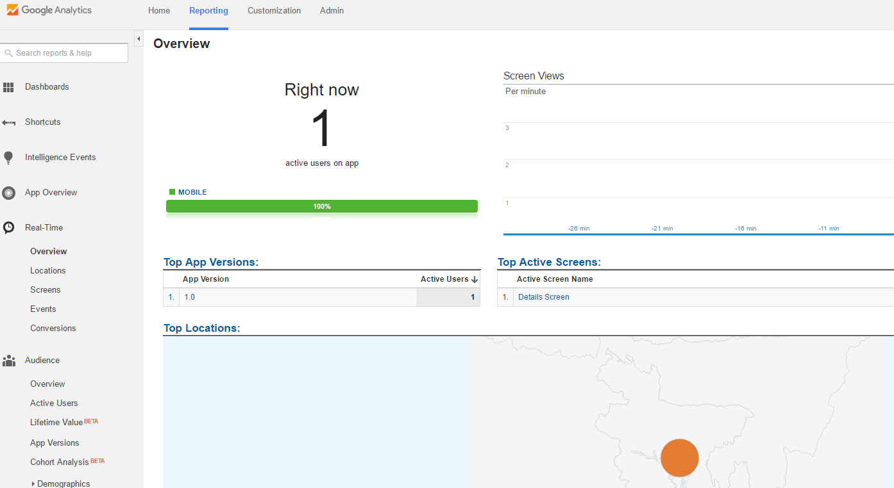Screen dimensions: 894x488
Task: Click the Top Locations heading link
Action: (x=201, y=328)
